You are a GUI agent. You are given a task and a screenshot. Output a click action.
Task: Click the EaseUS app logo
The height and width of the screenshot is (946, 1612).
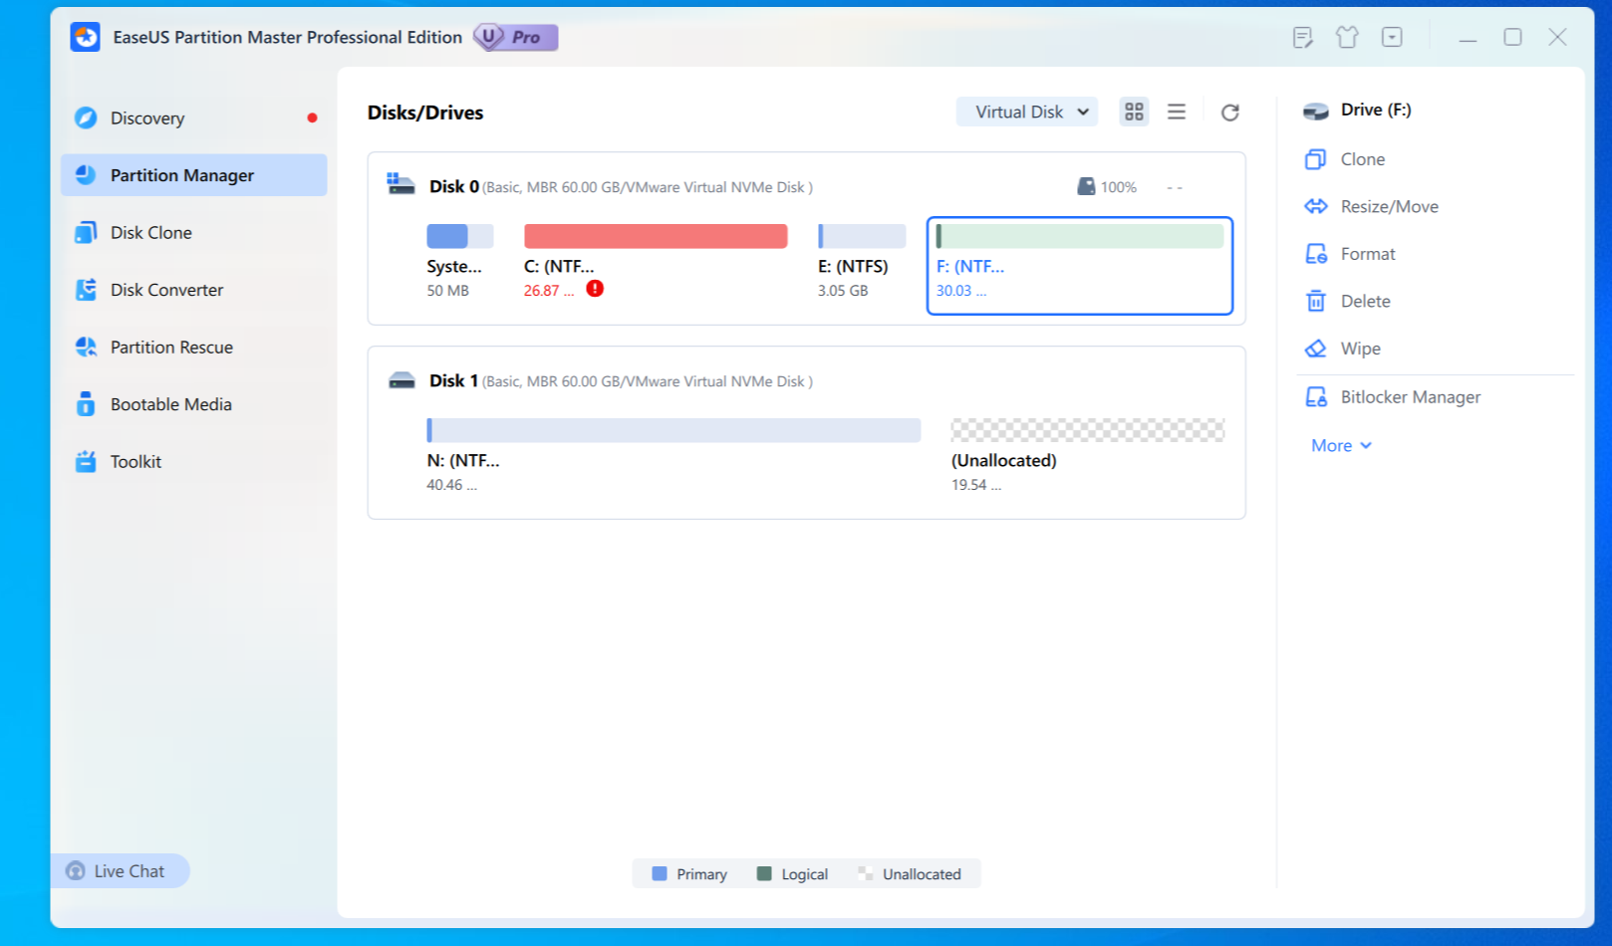pos(86,37)
